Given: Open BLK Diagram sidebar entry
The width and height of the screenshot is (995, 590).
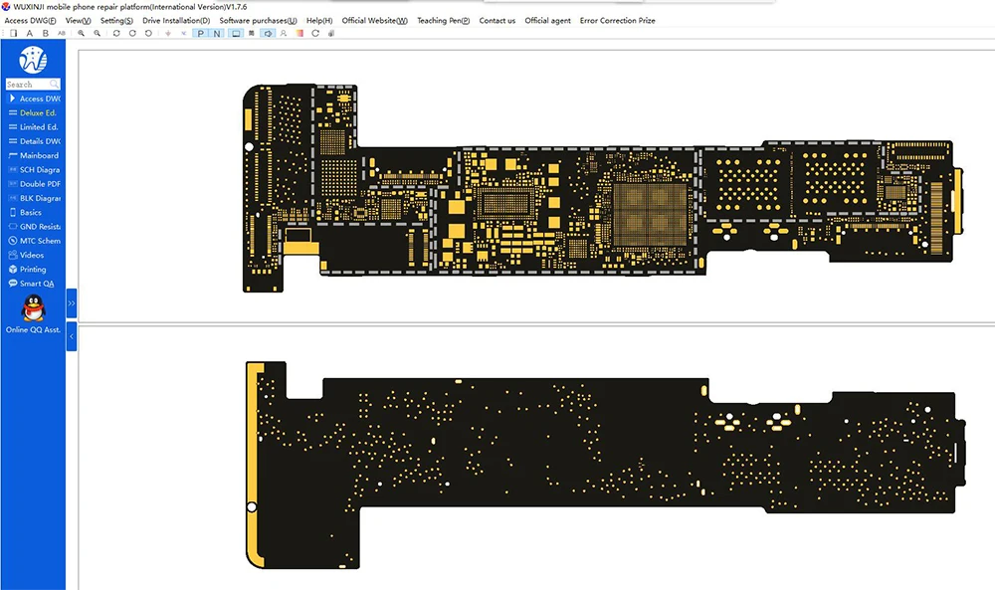Looking at the screenshot, I should coord(34,198).
